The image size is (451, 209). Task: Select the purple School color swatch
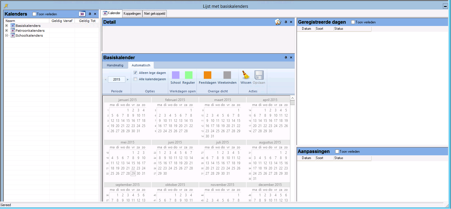point(175,75)
